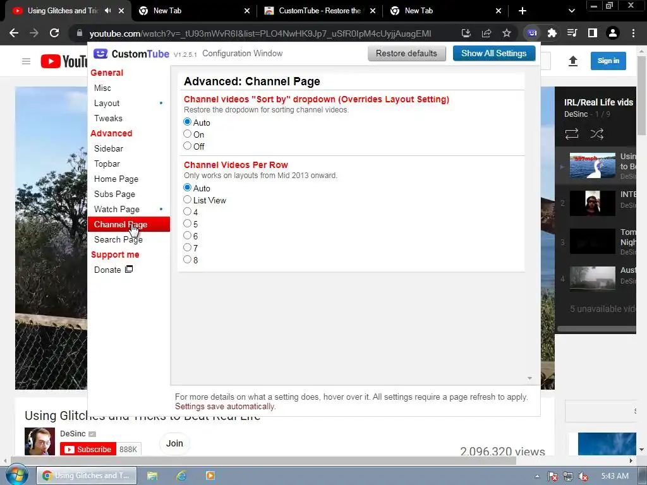Click the red Subscribe button
This screenshot has width=647, height=485.
[88, 449]
